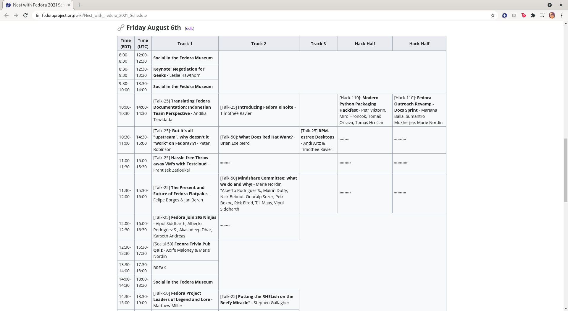This screenshot has height=311, width=568.
Task: Open the Chrome profile avatar
Action: pos(552,15)
